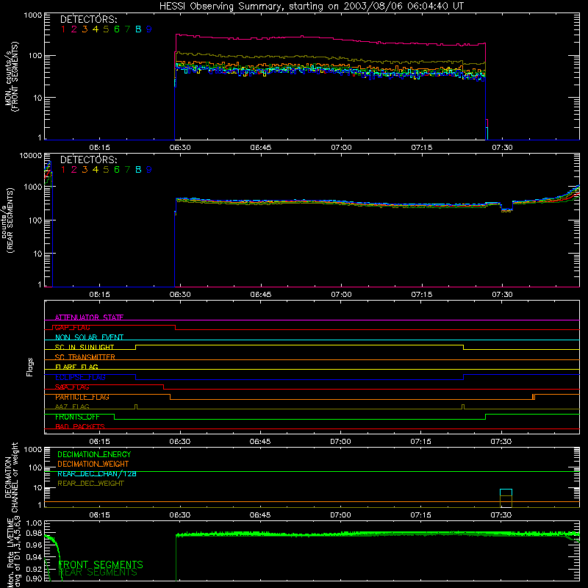Viewport: 588px width, 588px height.
Task: Click the DECIMATION_WEIGHT legend label
Action: click(x=93, y=464)
